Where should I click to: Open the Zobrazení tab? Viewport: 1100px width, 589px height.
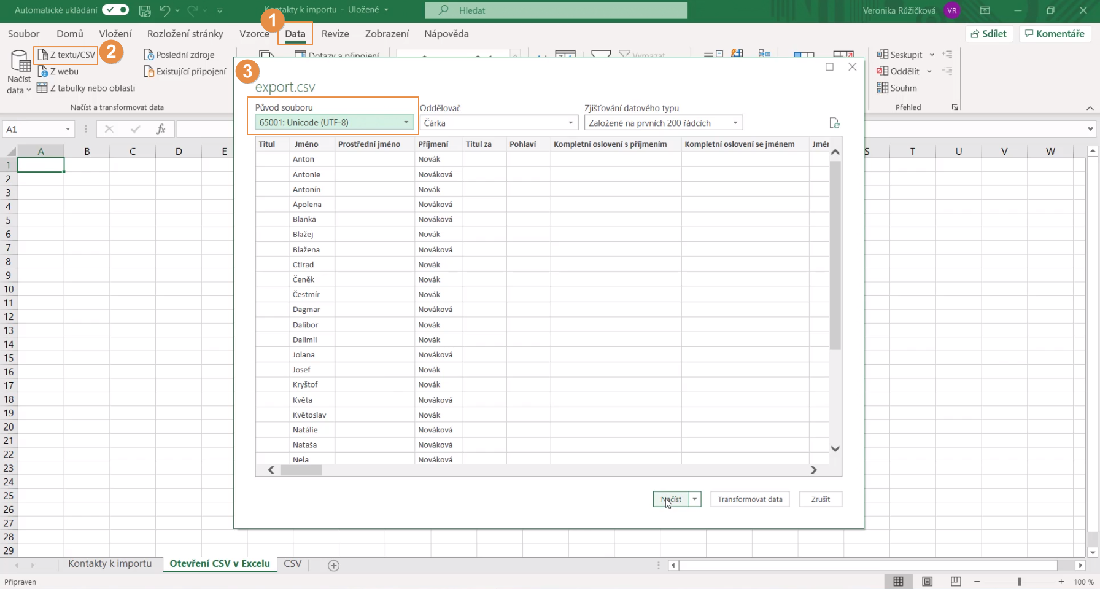pyautogui.click(x=387, y=34)
